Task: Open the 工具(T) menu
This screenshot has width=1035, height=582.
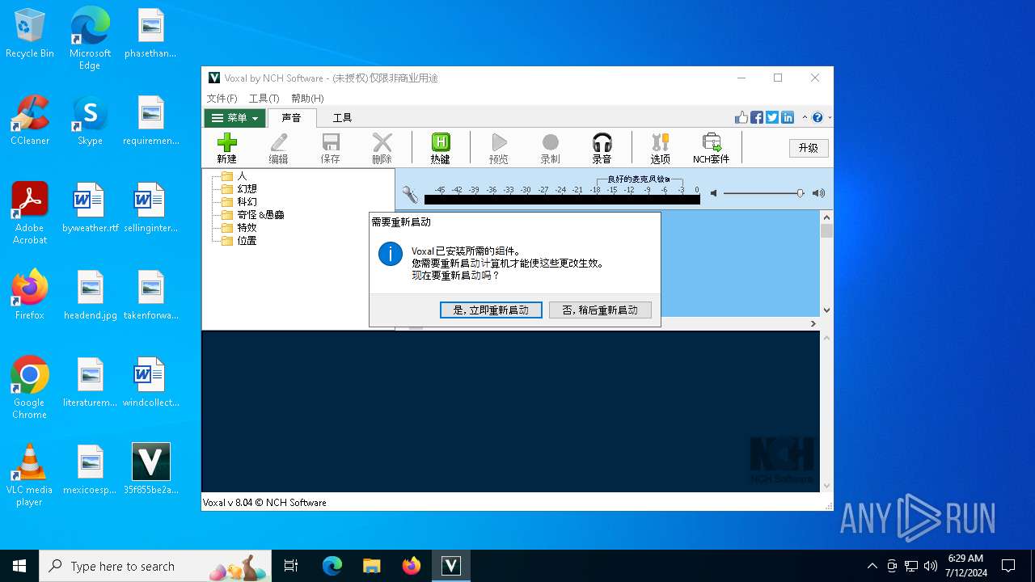Action: point(264,98)
